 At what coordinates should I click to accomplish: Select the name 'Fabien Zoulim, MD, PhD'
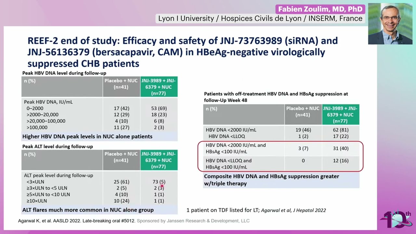pyautogui.click(x=320, y=9)
